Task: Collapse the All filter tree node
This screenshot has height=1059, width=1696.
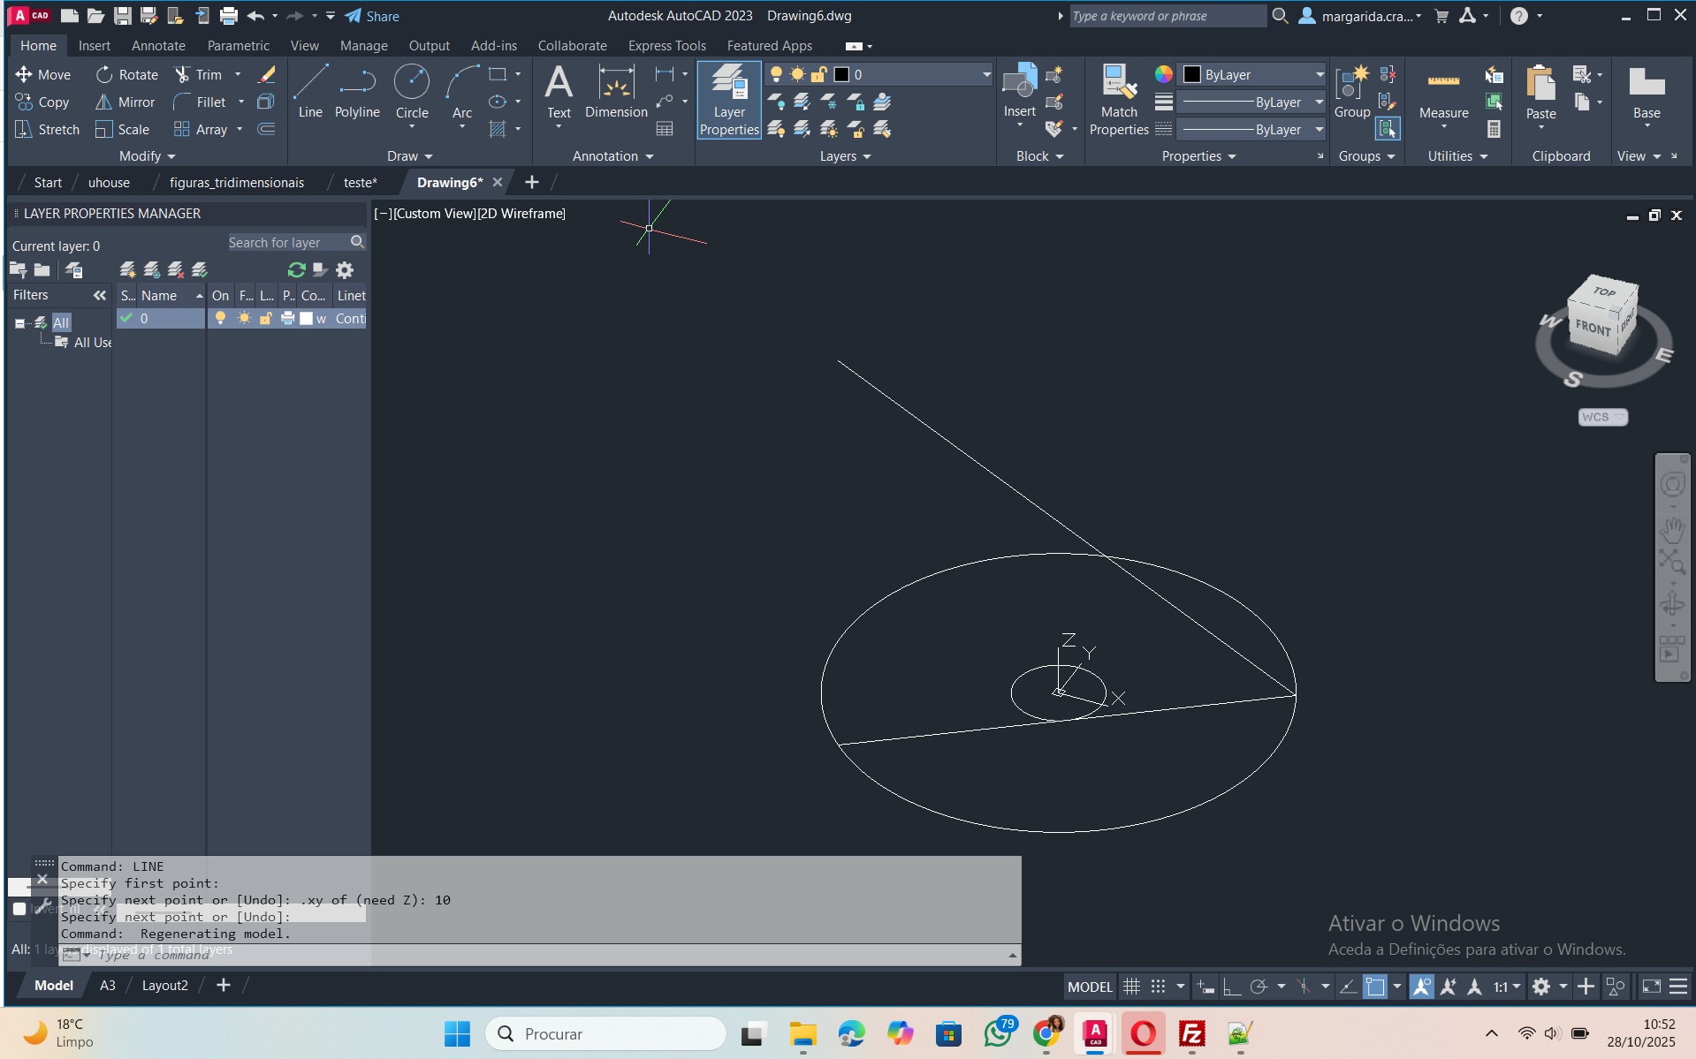Action: [19, 323]
